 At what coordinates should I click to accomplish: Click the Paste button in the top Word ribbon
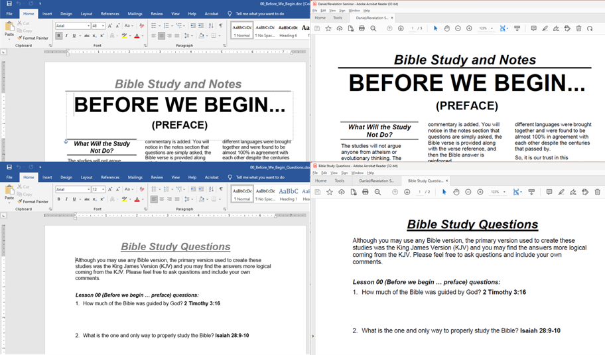(9, 31)
